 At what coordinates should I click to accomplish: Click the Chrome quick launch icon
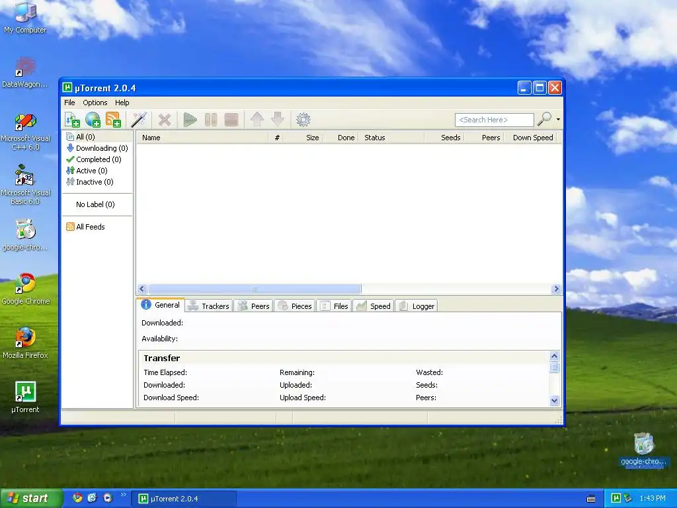click(x=77, y=498)
